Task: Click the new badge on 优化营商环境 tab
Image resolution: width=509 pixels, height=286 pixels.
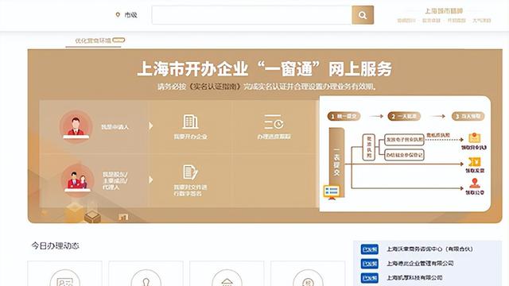Action: [x=119, y=40]
